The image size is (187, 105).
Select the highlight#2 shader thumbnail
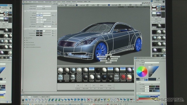(79, 78)
